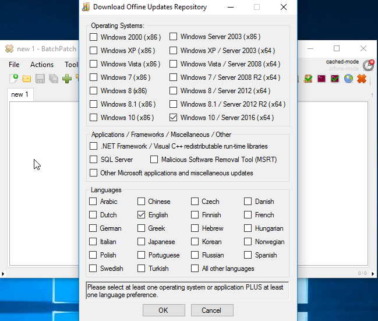Viewport: 378px width, 321px height.
Task: Check the Chinese language
Action: pos(142,202)
